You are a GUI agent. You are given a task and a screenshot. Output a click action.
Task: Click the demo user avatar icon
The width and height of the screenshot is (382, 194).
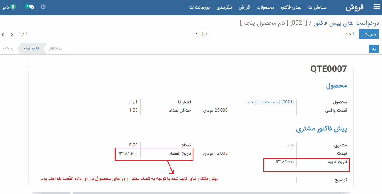point(13,7)
